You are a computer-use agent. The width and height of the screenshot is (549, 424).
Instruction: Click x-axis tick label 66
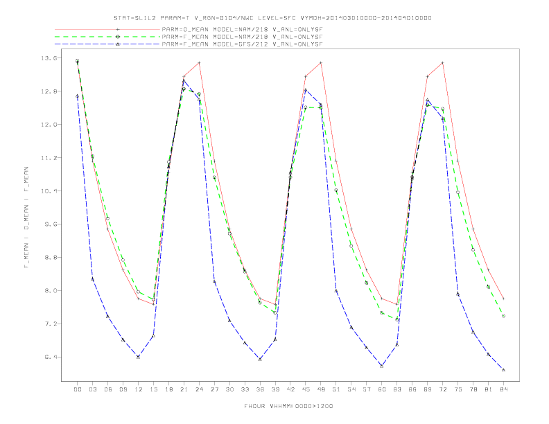click(412, 389)
